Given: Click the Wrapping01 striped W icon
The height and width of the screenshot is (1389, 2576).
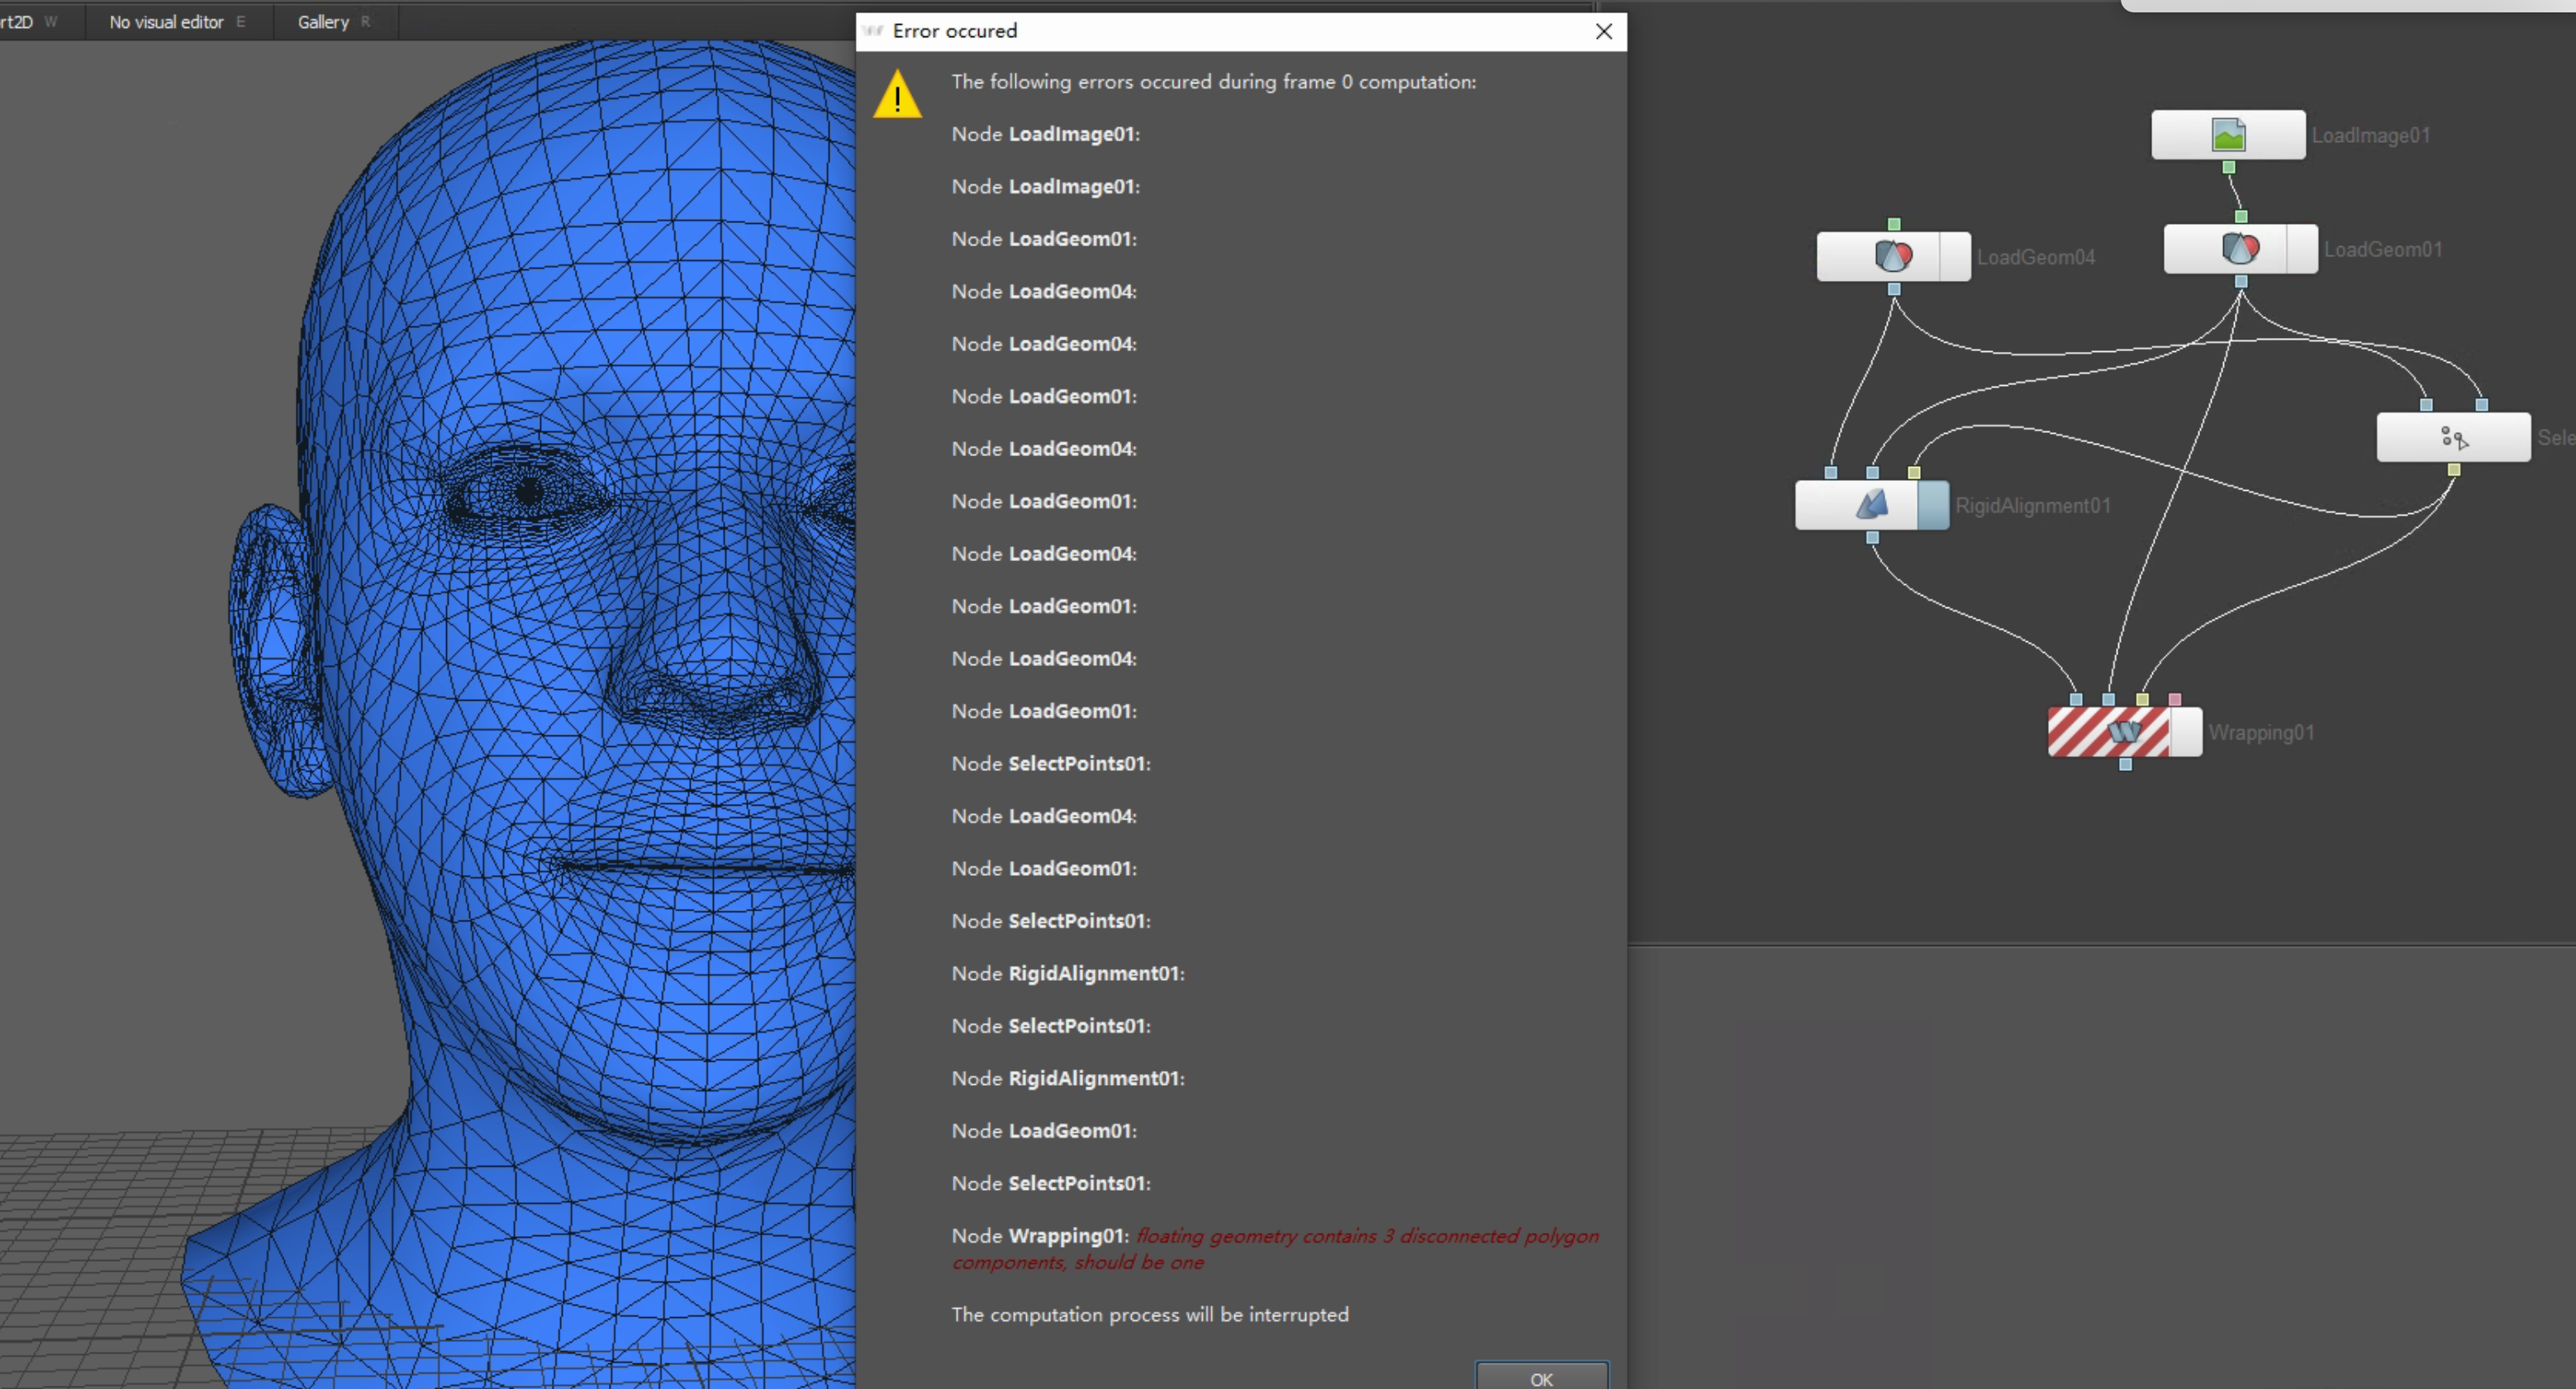Looking at the screenshot, I should (x=2124, y=733).
